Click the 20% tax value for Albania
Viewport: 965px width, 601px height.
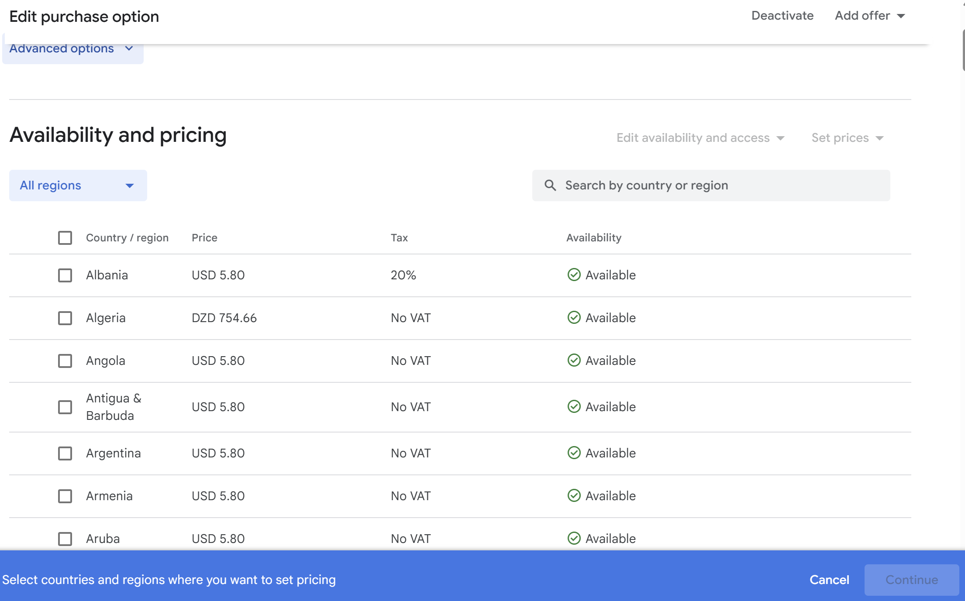[403, 275]
